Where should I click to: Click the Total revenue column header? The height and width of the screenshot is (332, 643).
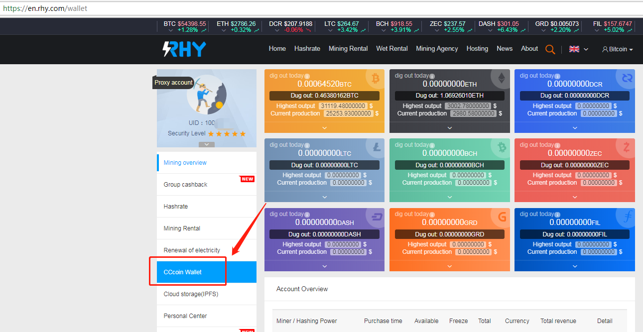click(x=558, y=321)
